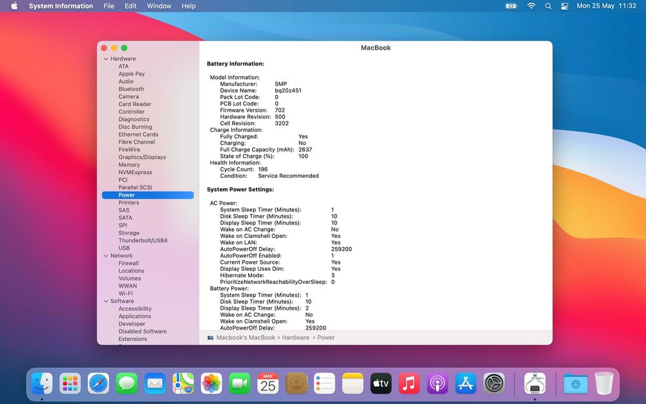
Task: Open the System Information menu
Action: pos(61,6)
